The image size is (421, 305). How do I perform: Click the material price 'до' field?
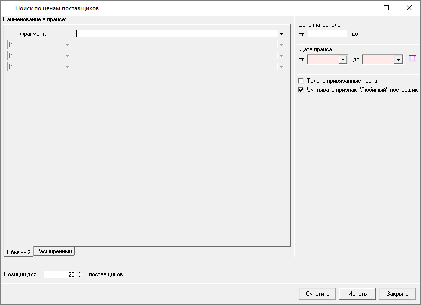[x=382, y=34]
